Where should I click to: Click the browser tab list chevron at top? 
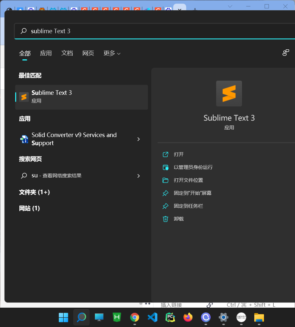[x=230, y=6]
